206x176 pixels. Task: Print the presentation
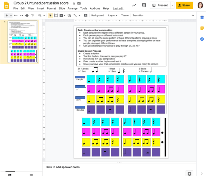(x=27, y=15)
